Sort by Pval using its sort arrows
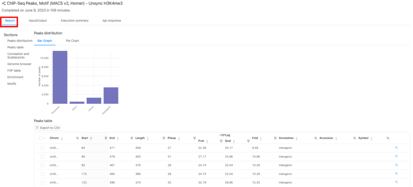This screenshot has width=413, height=187. [x=207, y=141]
